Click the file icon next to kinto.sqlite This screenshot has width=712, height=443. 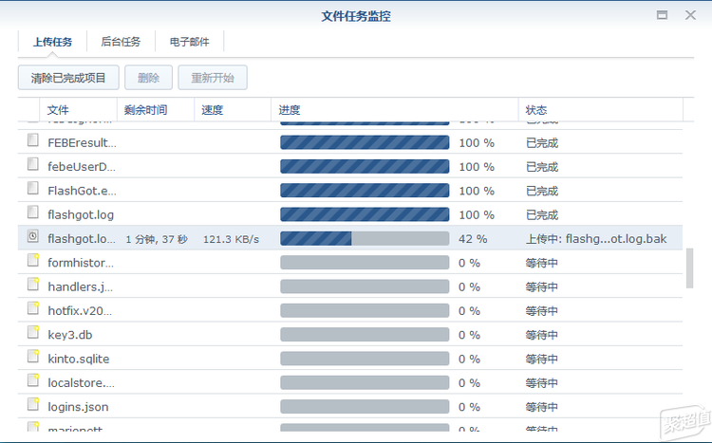pyautogui.click(x=32, y=359)
